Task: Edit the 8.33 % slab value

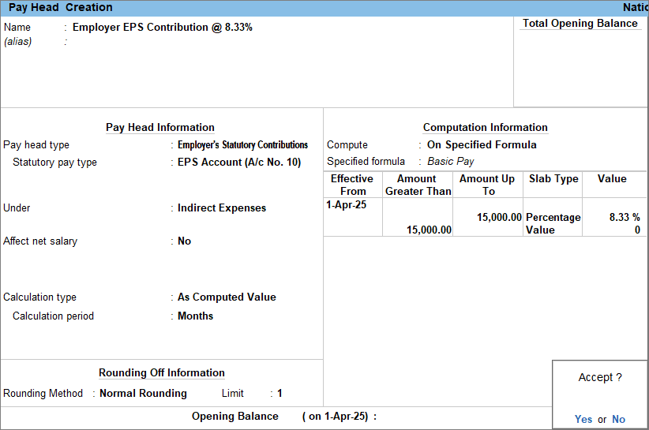Action: pyautogui.click(x=625, y=217)
